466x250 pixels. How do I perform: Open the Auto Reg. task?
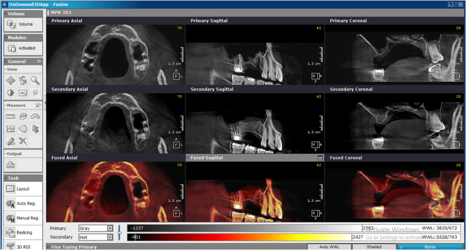(23, 204)
